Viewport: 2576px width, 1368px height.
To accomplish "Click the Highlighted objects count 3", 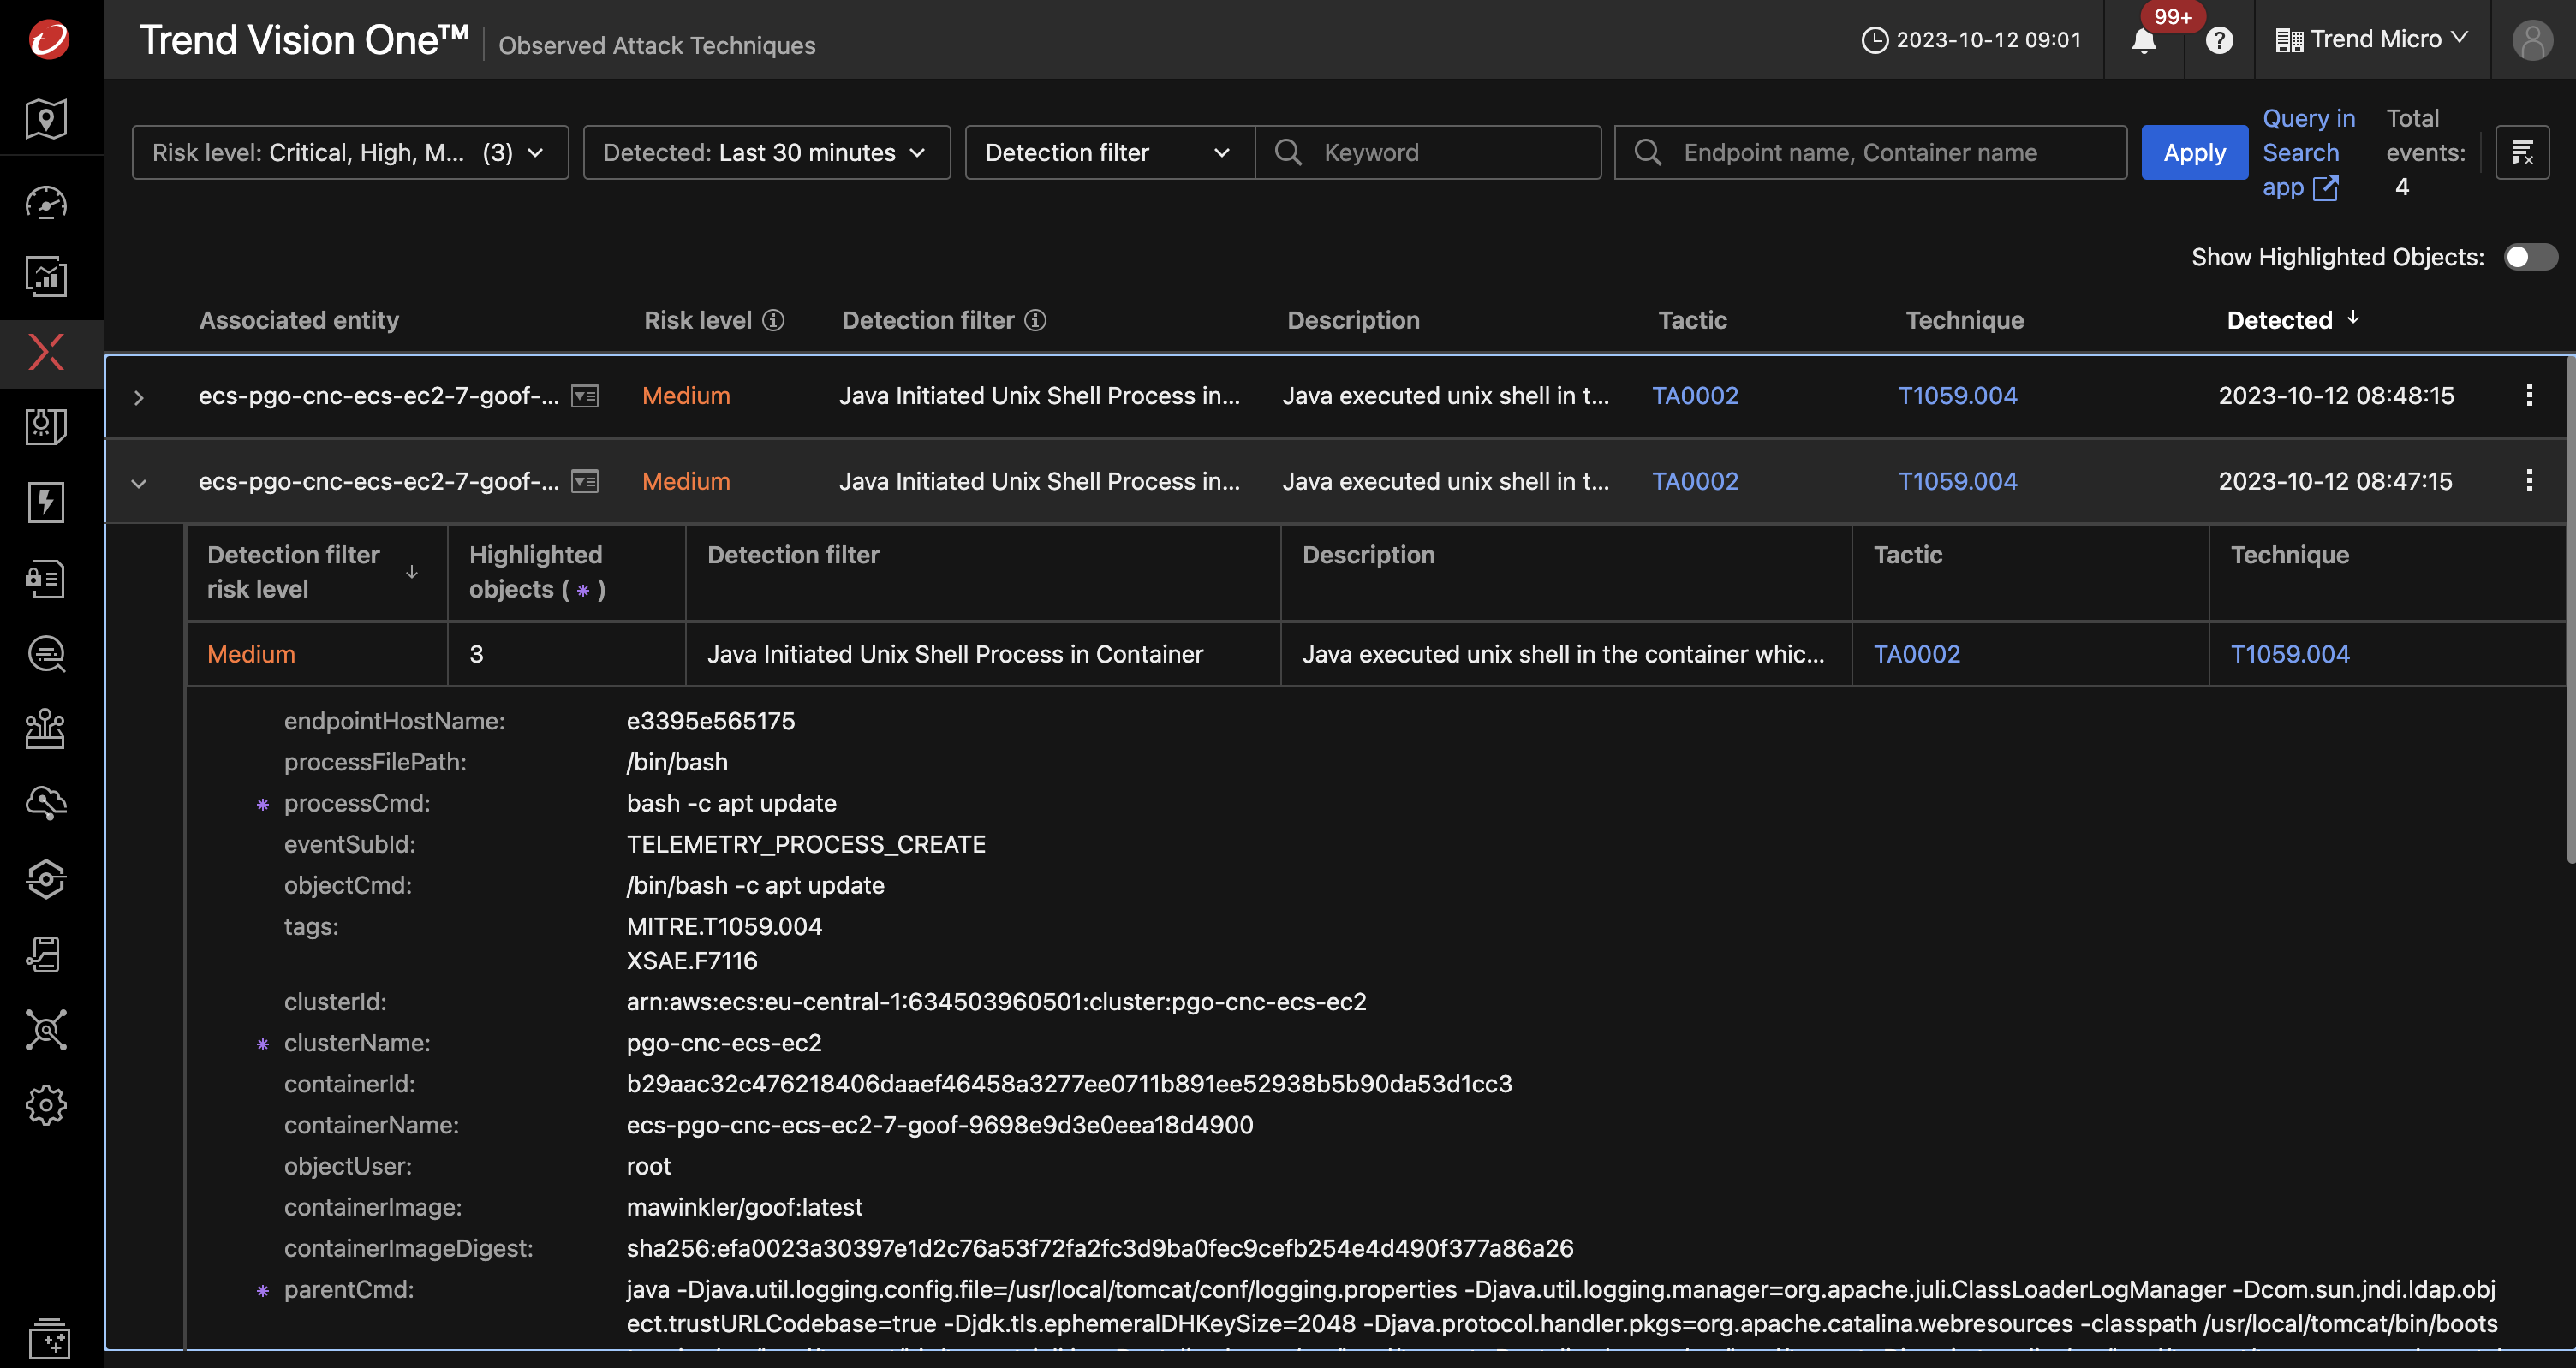I will pos(476,654).
